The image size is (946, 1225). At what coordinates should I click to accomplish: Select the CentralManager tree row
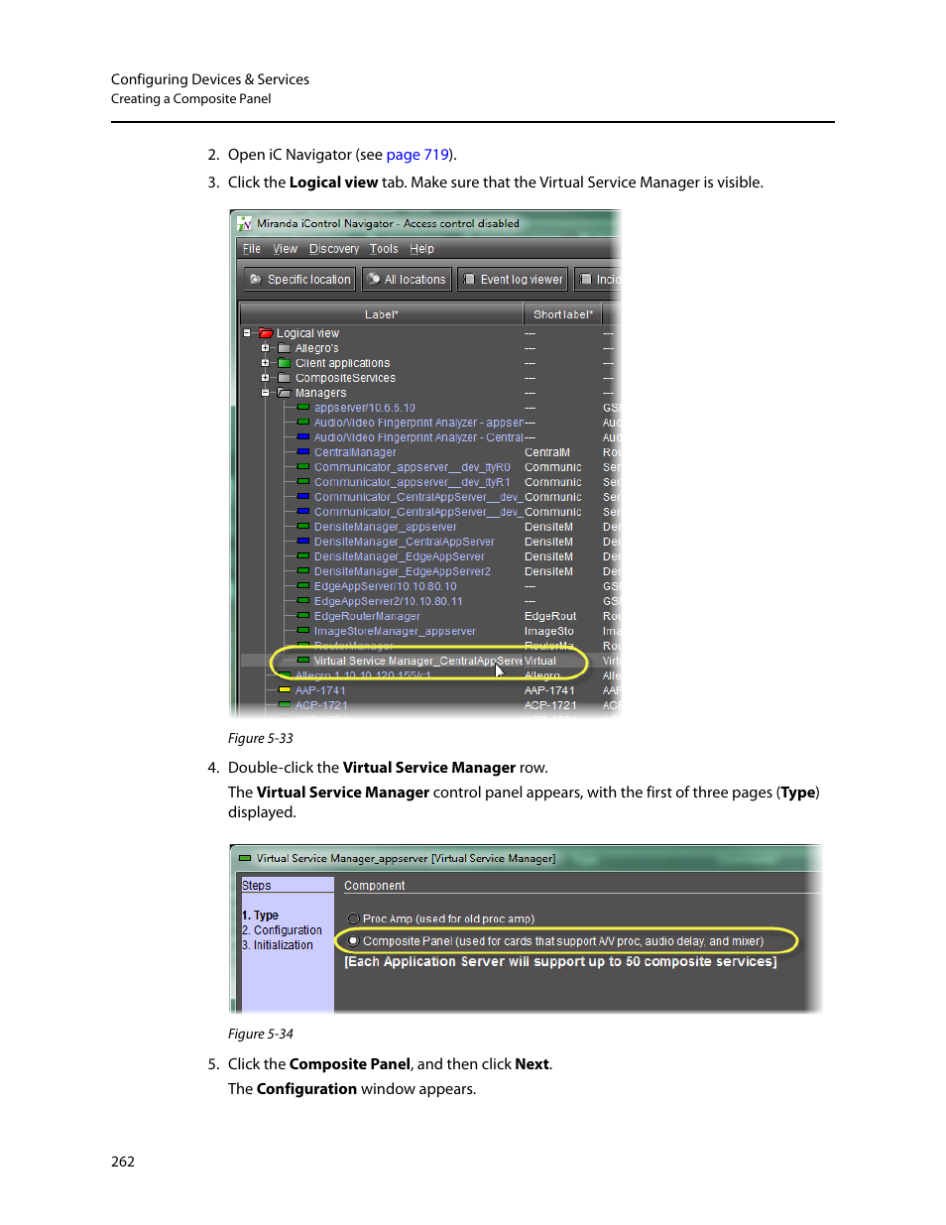429,452
